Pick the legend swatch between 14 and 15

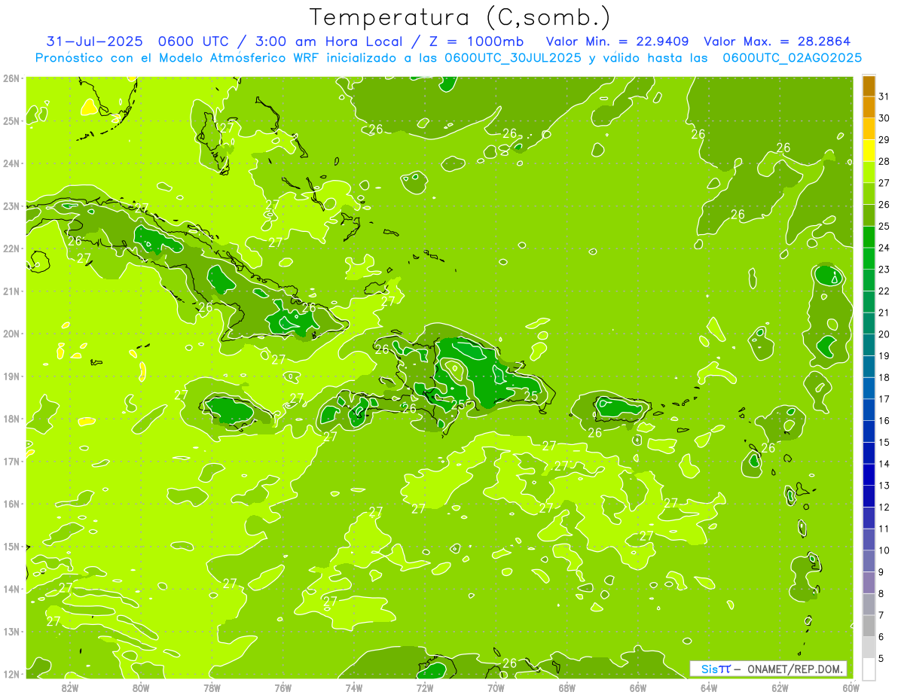869,453
